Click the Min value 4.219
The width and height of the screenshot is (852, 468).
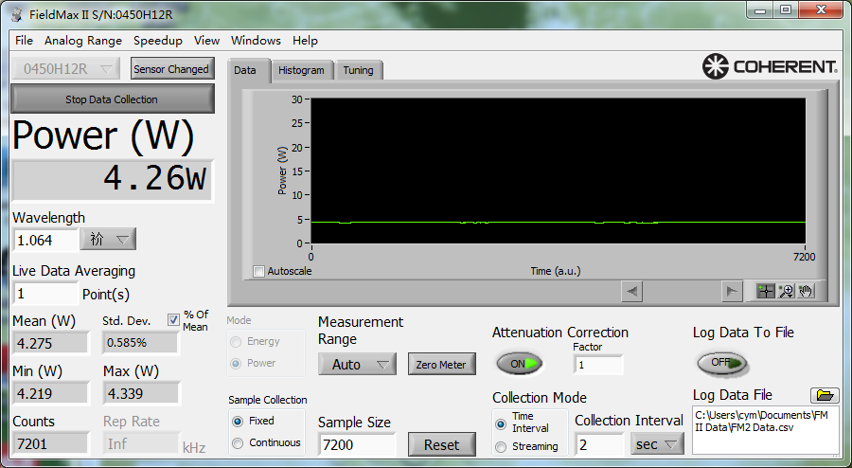click(x=50, y=393)
